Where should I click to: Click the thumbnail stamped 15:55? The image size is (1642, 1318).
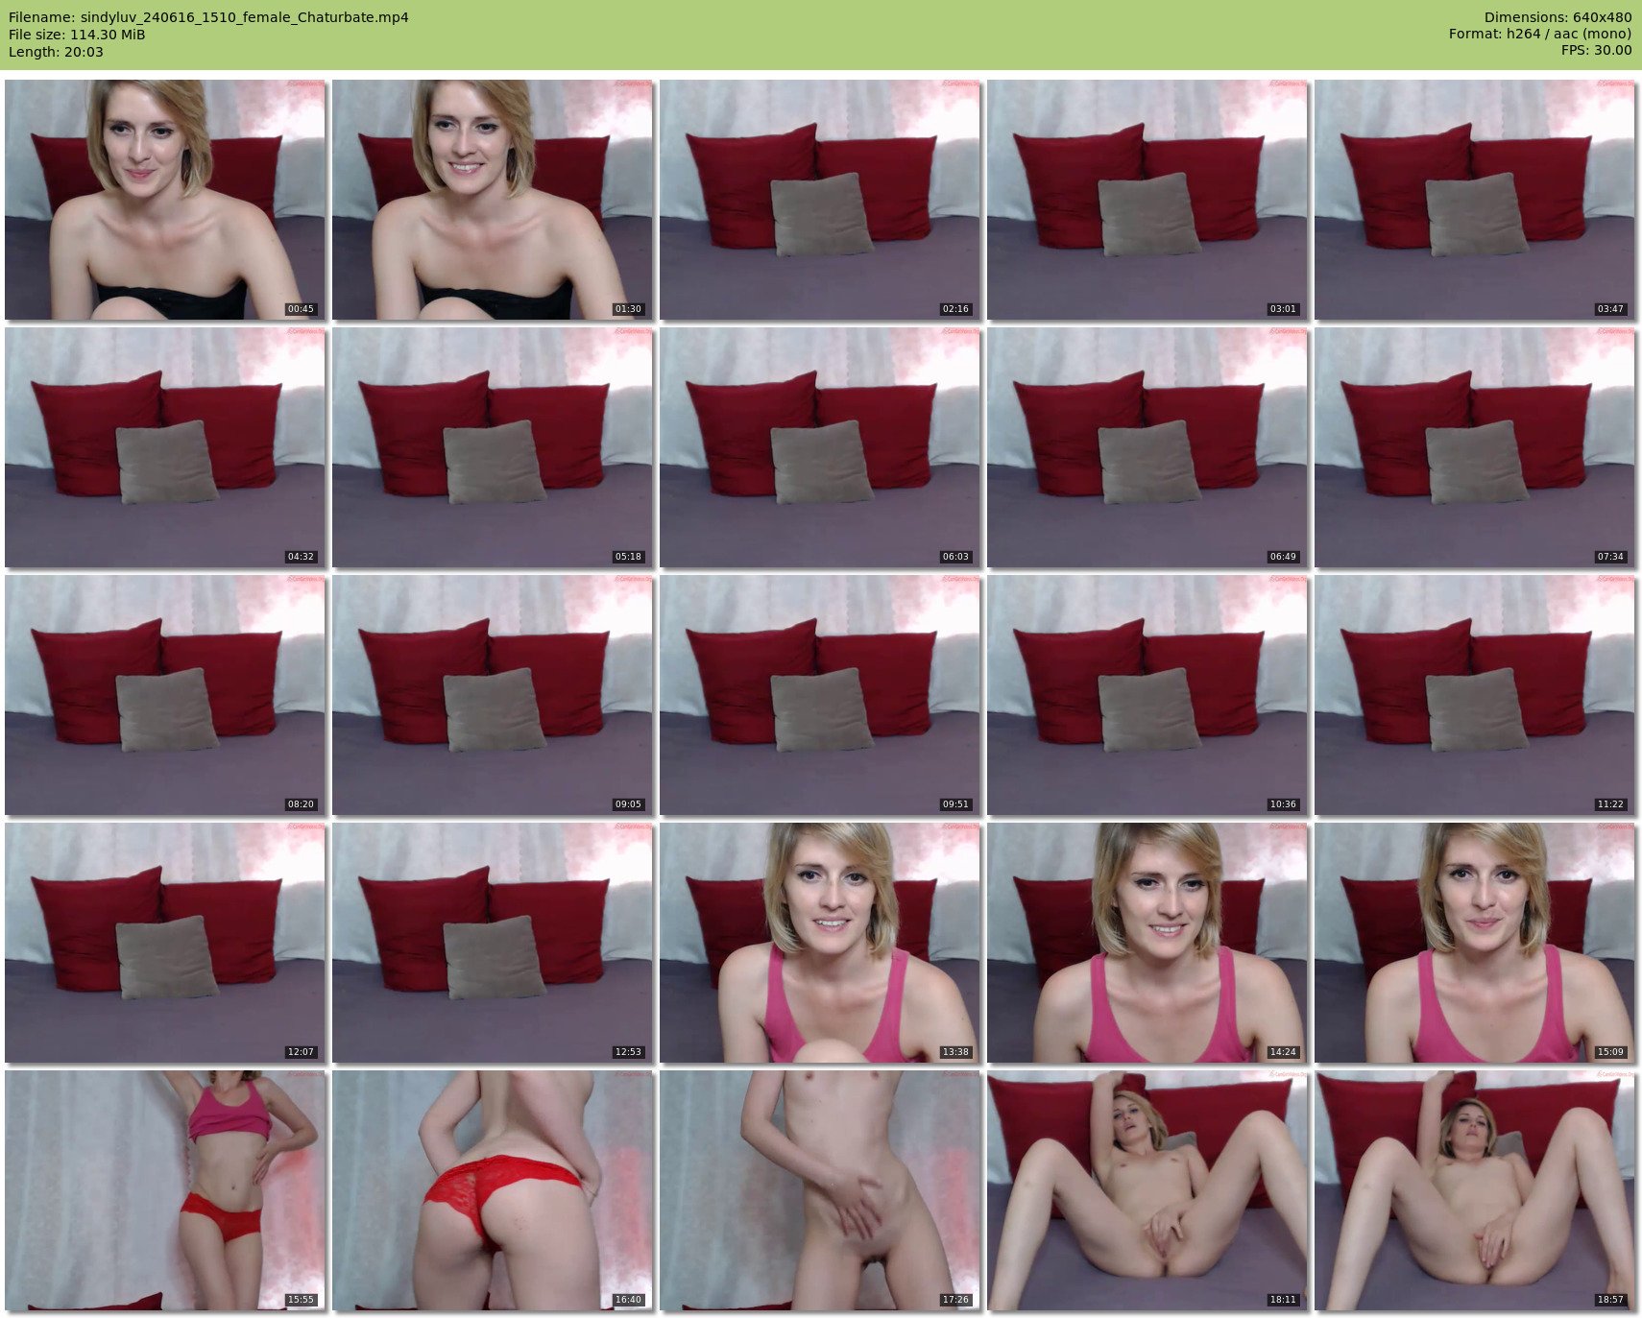pyautogui.click(x=165, y=1190)
